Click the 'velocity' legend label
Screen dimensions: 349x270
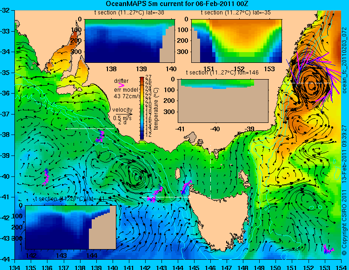click(122, 110)
